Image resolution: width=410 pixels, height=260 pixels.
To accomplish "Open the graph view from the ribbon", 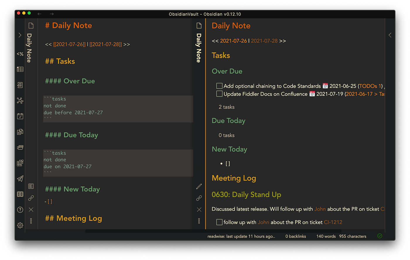I will tap(20, 101).
